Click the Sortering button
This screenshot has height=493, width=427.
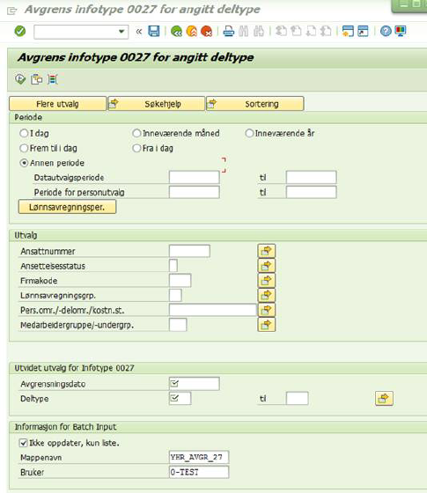click(x=255, y=104)
